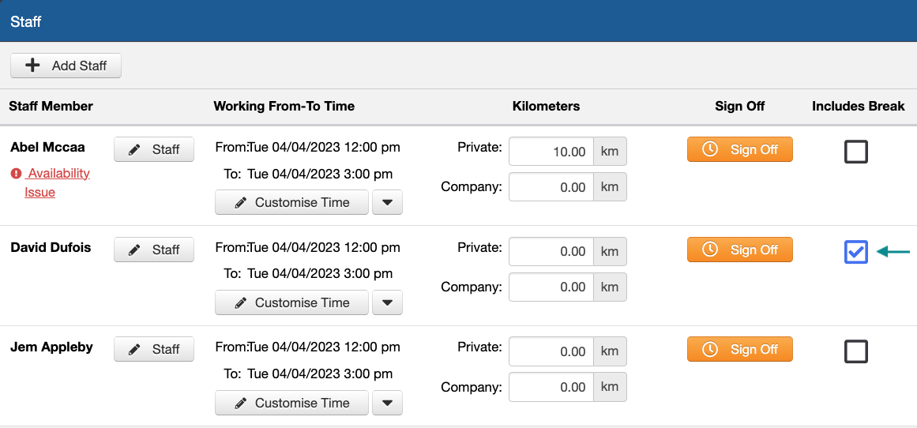
Task: Click clock icon on Abel Mccaa's Sign Off
Action: (710, 149)
